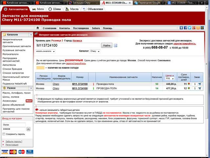This screenshot has height=158, width=210.
Task: Open the РУБ currency dropdown
Action: [x=170, y=79]
